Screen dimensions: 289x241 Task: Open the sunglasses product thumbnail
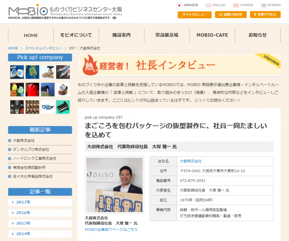pos(48,107)
